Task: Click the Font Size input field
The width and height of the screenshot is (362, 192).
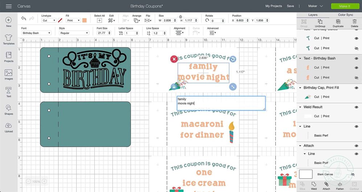Action: (x=102, y=33)
